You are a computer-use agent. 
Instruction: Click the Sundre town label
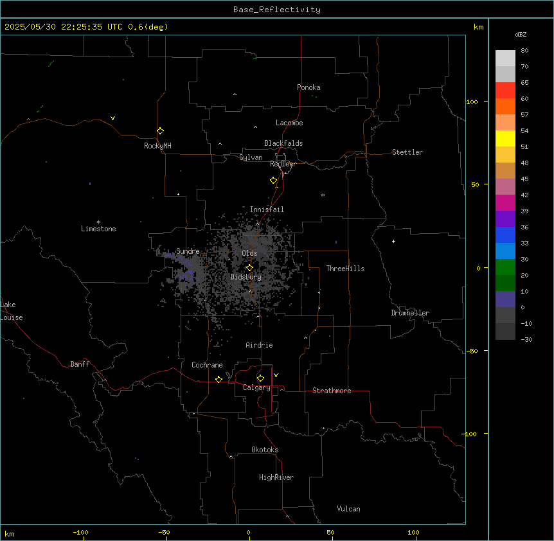[x=188, y=251]
